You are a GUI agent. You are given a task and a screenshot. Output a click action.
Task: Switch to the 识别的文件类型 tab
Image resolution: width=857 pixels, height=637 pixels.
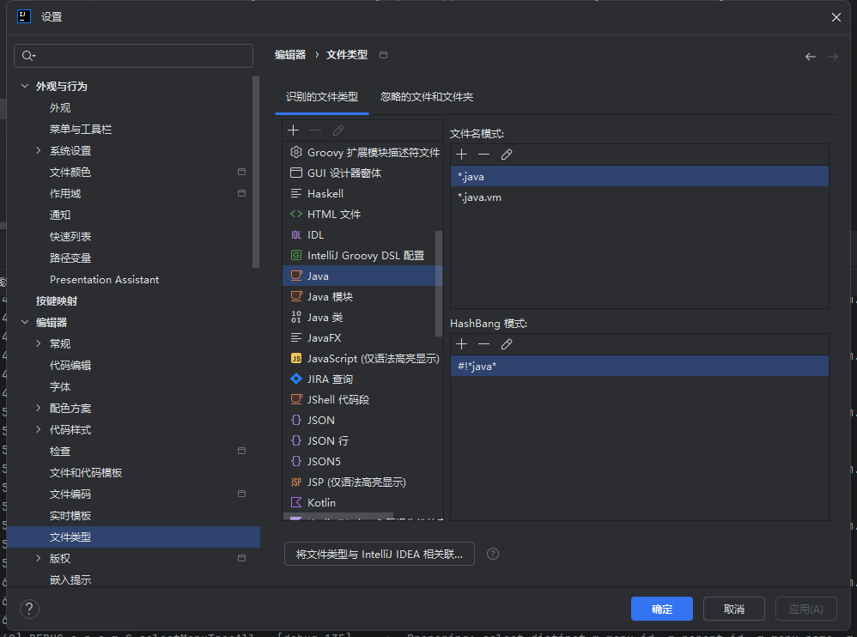[322, 97]
